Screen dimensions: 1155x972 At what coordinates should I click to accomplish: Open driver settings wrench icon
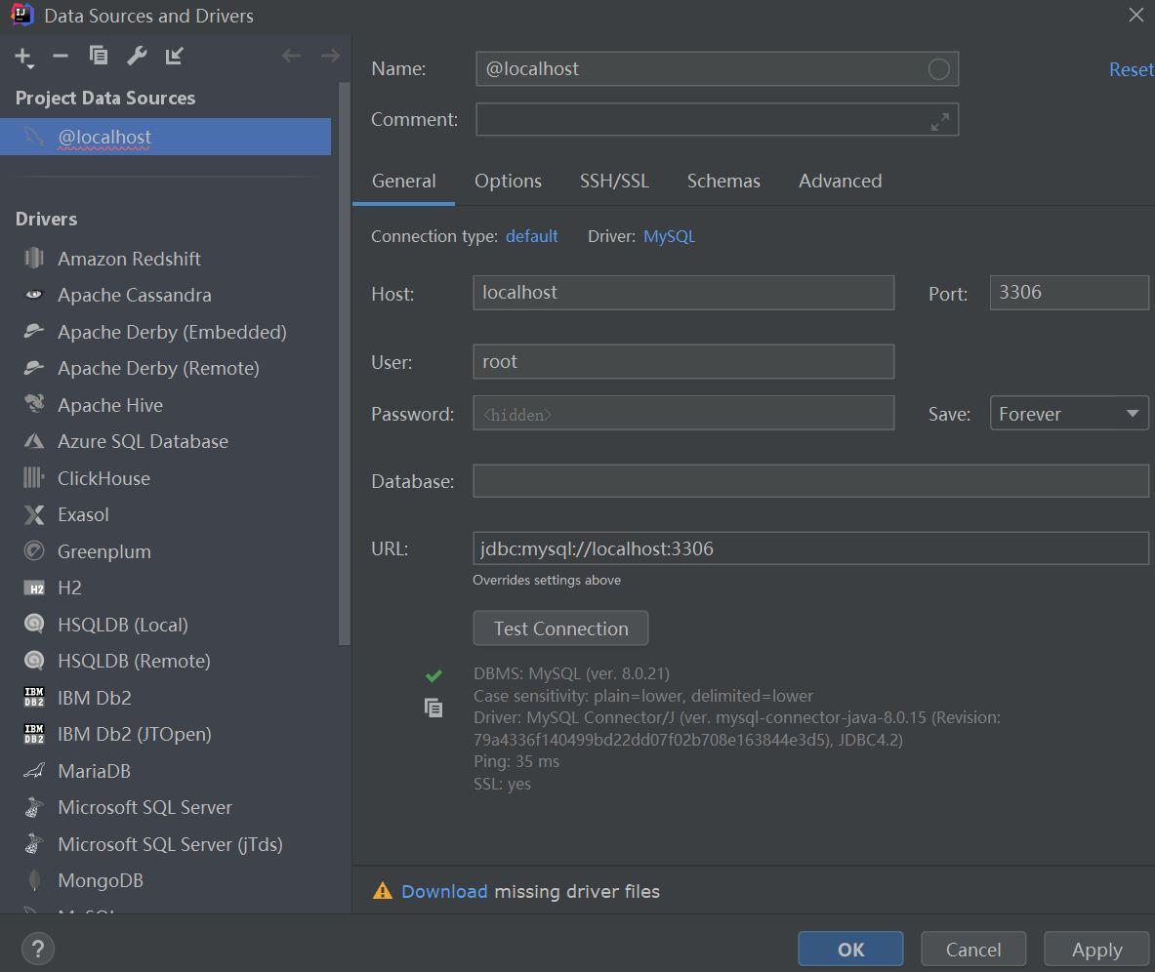click(x=137, y=56)
